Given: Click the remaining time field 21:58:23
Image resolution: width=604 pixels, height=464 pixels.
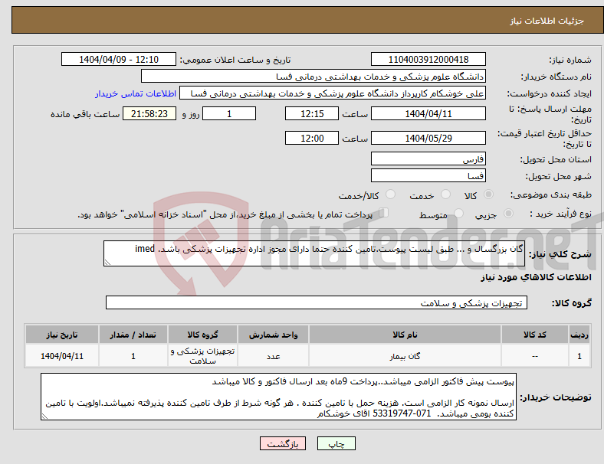Looking at the screenshot, I should [x=149, y=113].
